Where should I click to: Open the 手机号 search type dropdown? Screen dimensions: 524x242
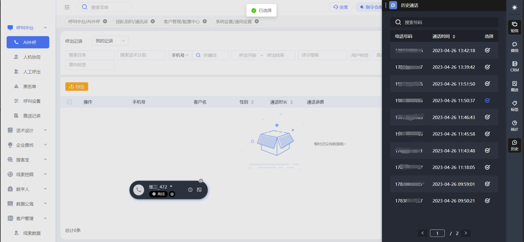pyautogui.click(x=180, y=55)
